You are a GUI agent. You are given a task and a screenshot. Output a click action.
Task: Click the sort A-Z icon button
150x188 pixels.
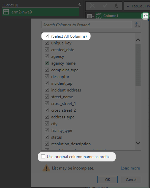pos(138,25)
